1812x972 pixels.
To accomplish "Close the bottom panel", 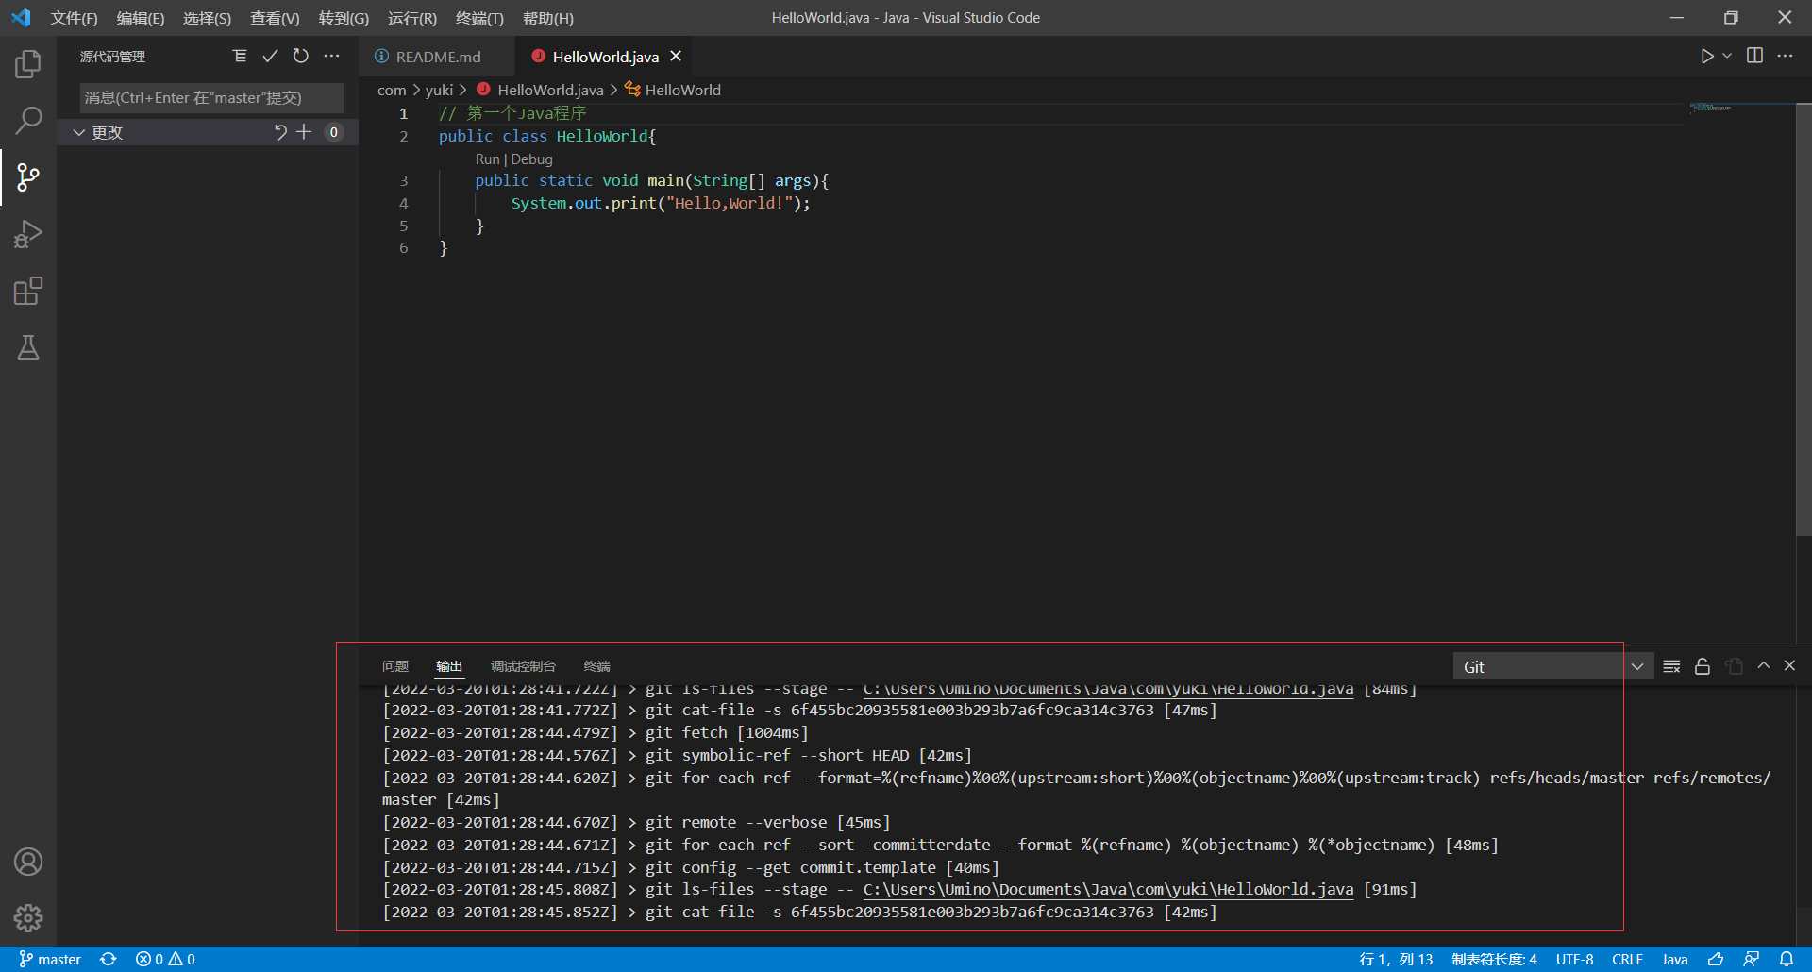I will click(1789, 665).
